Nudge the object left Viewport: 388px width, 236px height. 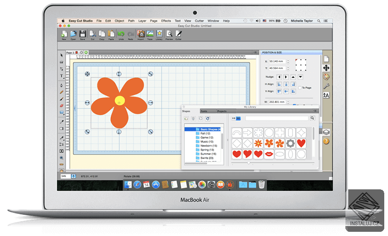pyautogui.click(x=279, y=77)
